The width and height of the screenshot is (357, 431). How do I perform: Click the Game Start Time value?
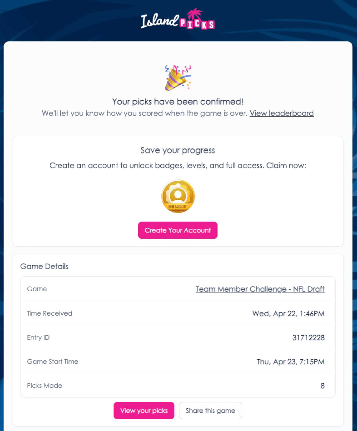coord(290,362)
